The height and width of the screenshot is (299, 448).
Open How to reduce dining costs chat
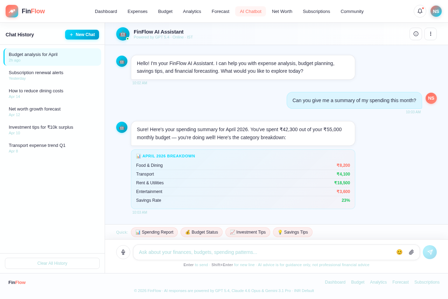pyautogui.click(x=52, y=93)
